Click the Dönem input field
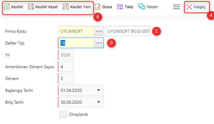The height and width of the screenshot is (124, 214). (65, 79)
